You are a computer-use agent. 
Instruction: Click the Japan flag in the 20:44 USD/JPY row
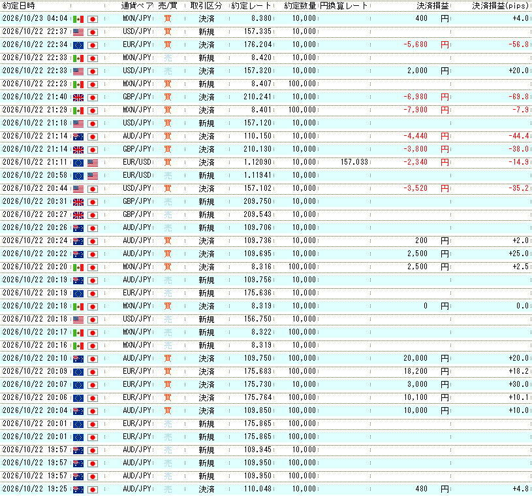pos(93,189)
